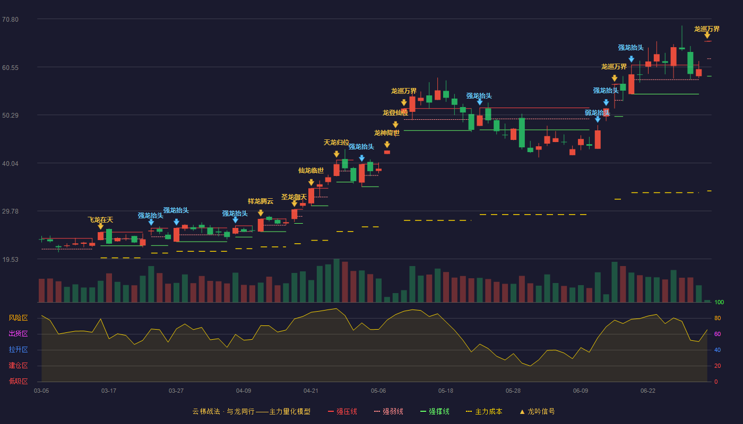Image resolution: width=743 pixels, height=424 pixels.
Task: Click the 04-21 date axis label
Action: [311, 391]
